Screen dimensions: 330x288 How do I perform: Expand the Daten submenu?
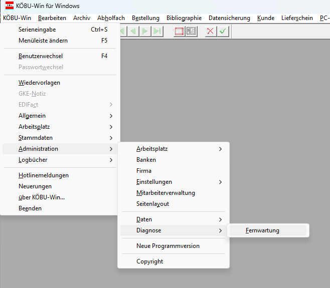[x=174, y=219]
